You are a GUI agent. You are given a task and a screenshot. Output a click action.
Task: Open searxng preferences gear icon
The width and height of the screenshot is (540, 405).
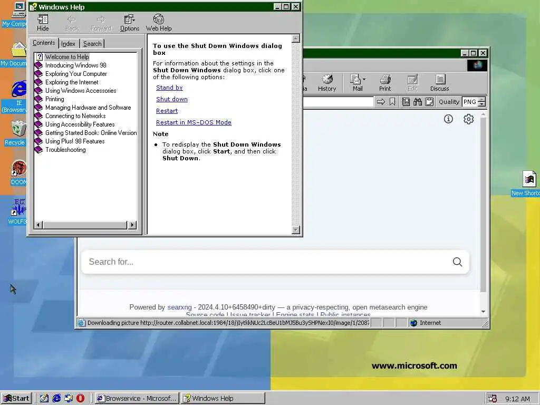click(468, 119)
